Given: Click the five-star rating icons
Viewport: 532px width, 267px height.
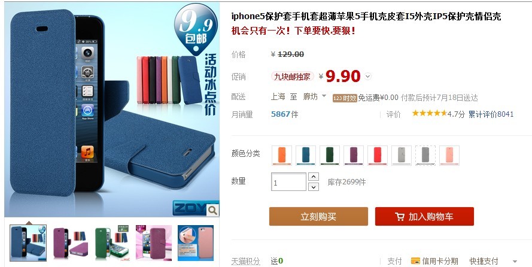Looking at the screenshot, I should (429, 113).
